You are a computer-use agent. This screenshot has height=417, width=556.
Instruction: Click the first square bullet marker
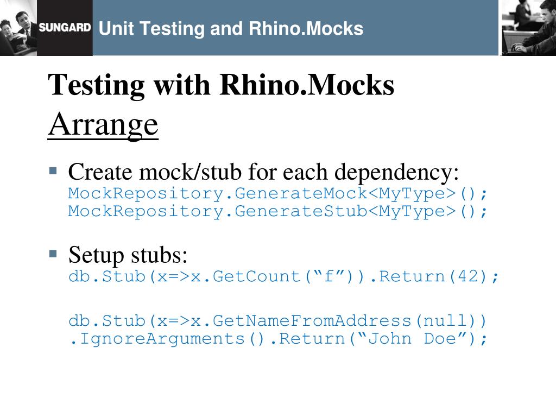click(53, 171)
